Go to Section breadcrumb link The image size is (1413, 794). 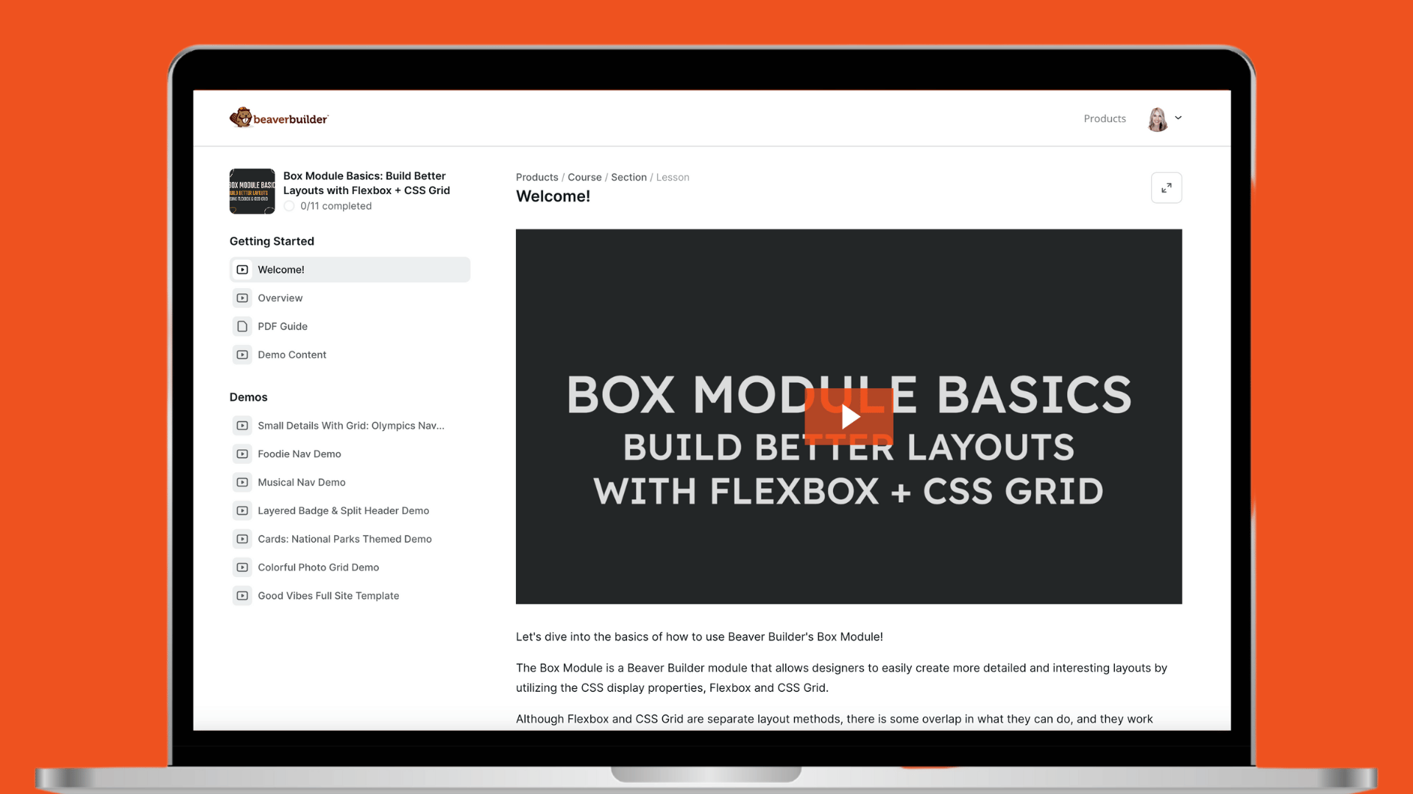click(628, 177)
